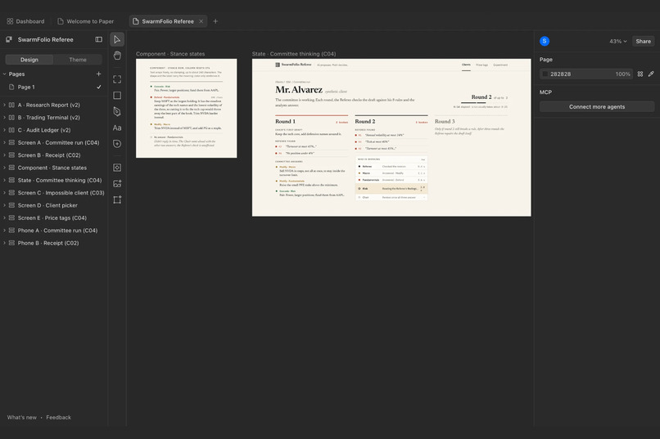Switch to Welcome to Paper tab
Viewport: 660px width, 439px height.
pyautogui.click(x=86, y=21)
